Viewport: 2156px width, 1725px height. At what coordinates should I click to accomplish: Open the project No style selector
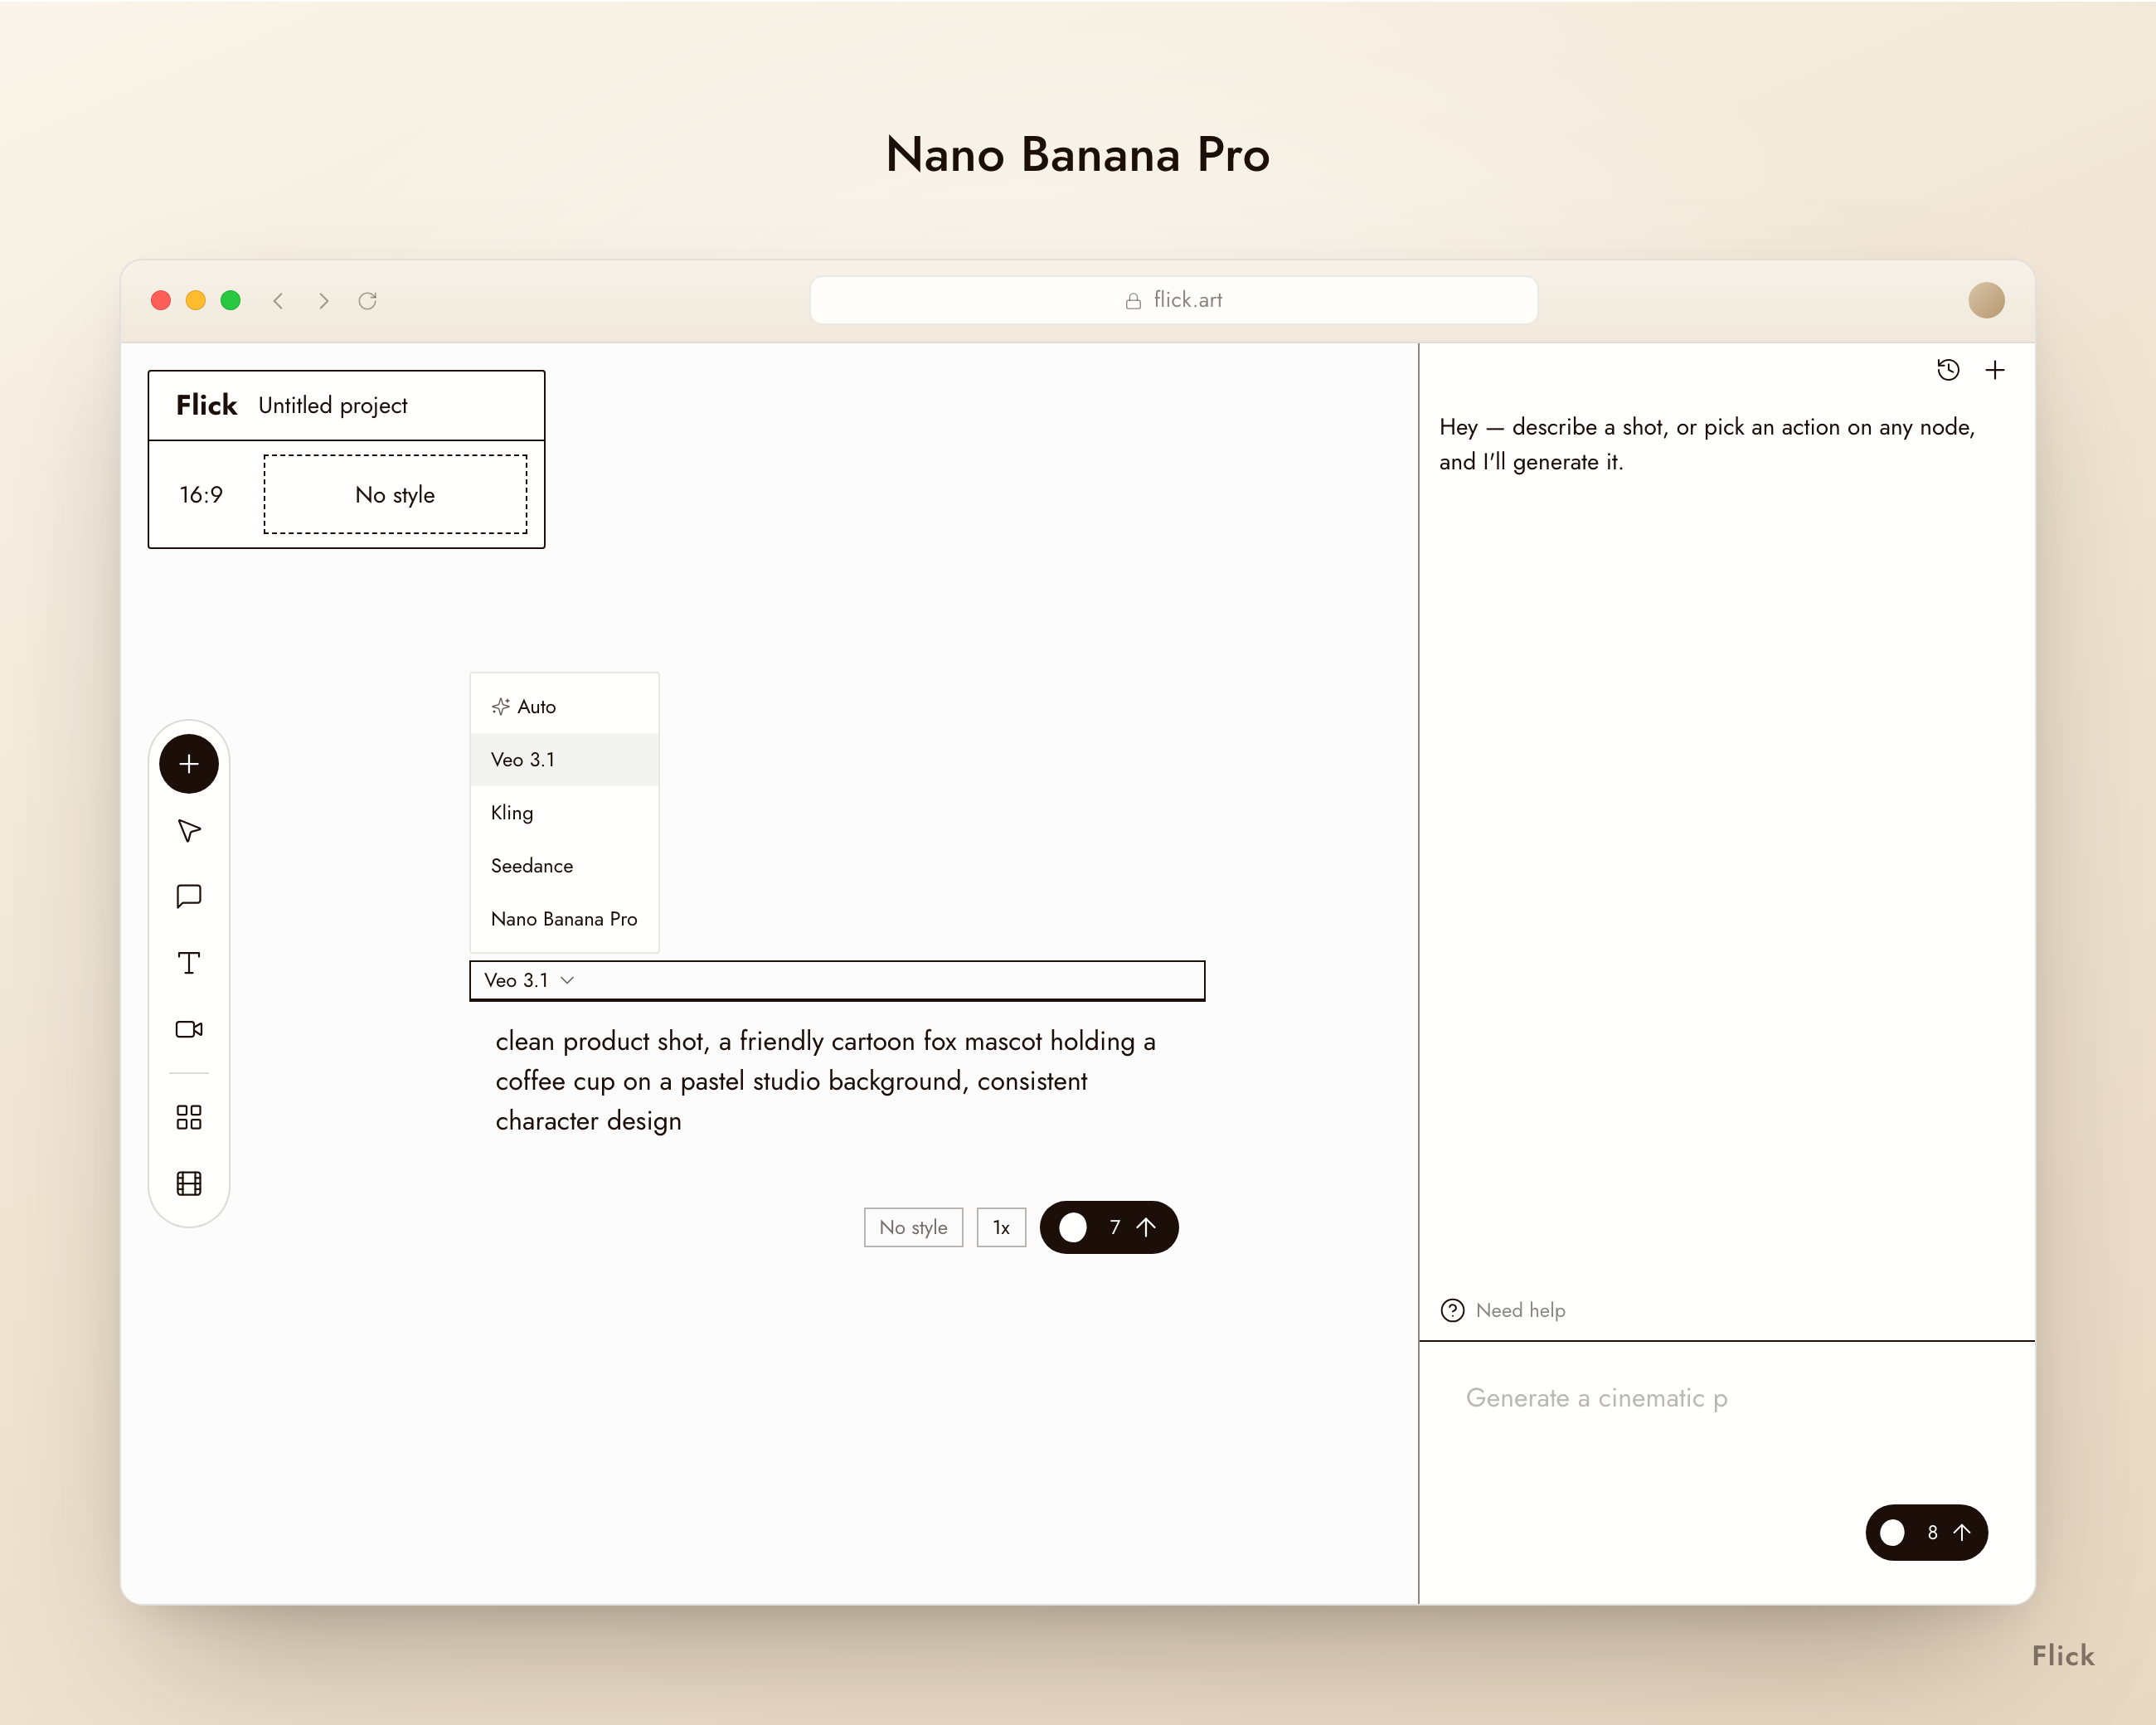click(x=395, y=494)
